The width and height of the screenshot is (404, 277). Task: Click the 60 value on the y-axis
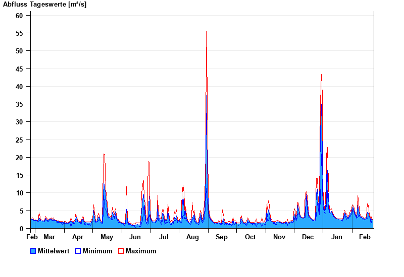point(19,16)
